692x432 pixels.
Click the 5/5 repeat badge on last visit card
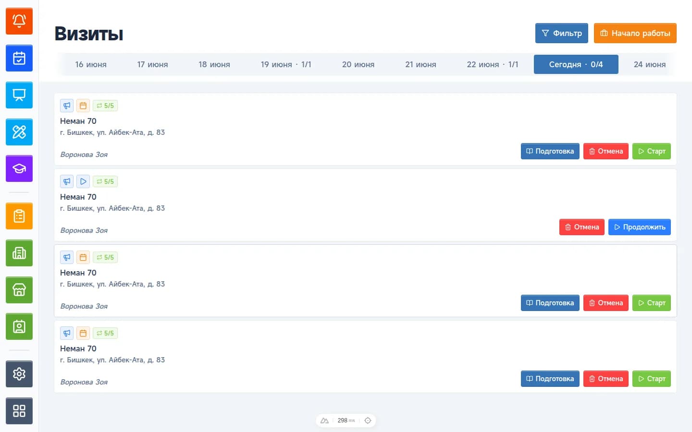105,333
